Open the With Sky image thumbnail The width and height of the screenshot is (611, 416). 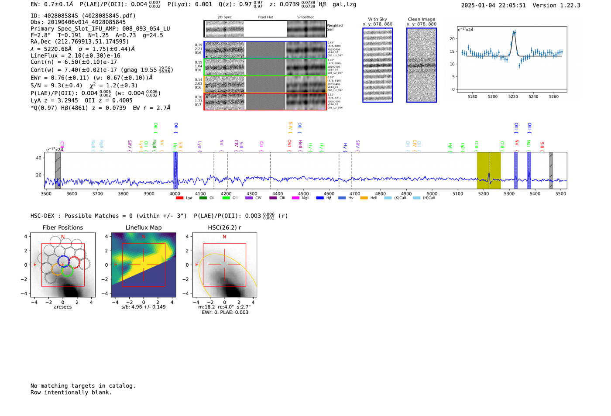(x=378, y=65)
